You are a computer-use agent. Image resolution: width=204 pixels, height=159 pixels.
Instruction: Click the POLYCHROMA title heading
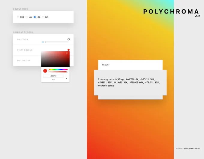(171, 12)
